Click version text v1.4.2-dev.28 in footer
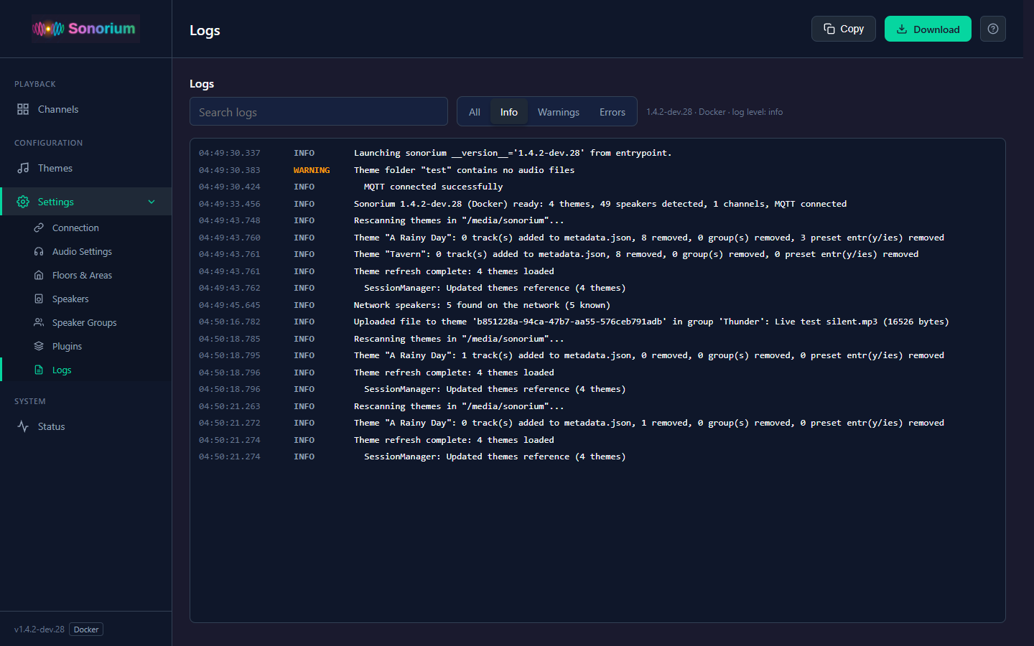1034x646 pixels. pyautogui.click(x=39, y=629)
